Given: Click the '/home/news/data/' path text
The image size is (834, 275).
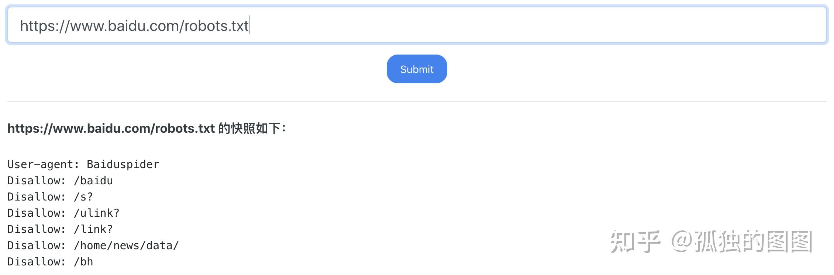Looking at the screenshot, I should (126, 246).
